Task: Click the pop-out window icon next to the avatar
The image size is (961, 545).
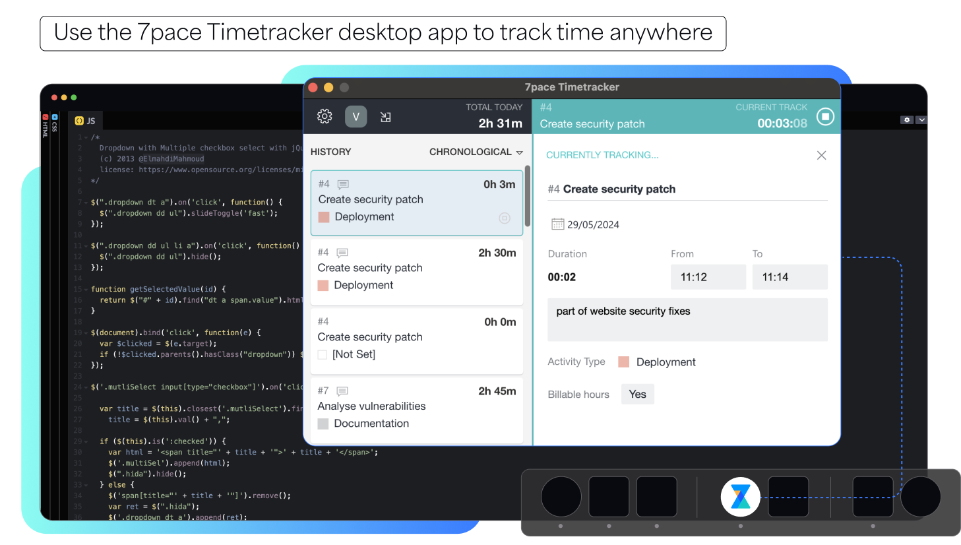Action: point(386,116)
